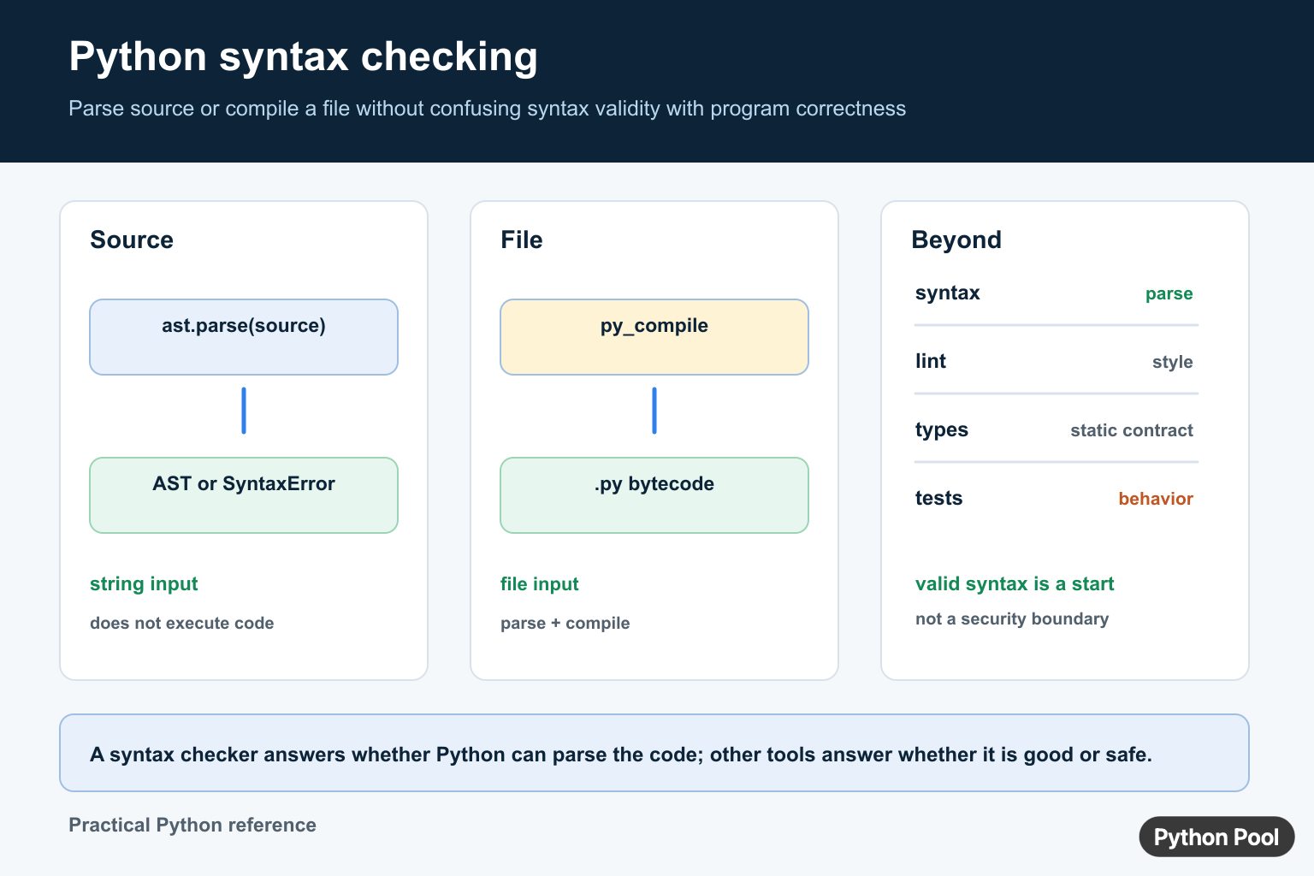The image size is (1314, 876).
Task: Click the 'static contract' value
Action: tap(1132, 430)
